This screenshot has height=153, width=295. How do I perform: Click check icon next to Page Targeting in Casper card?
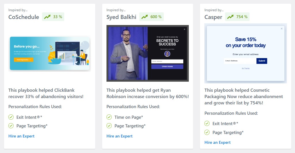click(x=207, y=132)
